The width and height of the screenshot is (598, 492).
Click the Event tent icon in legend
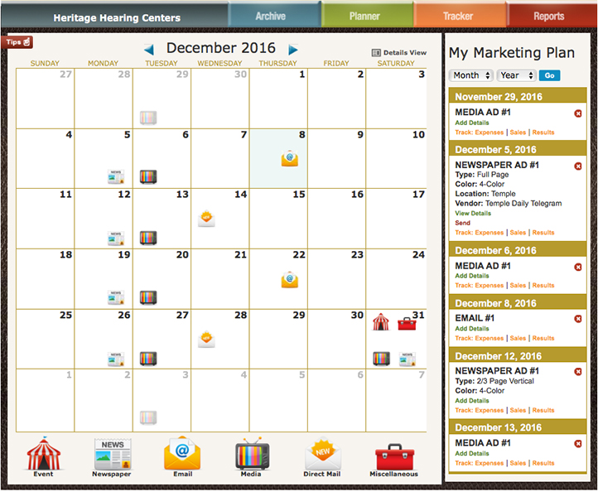44,454
